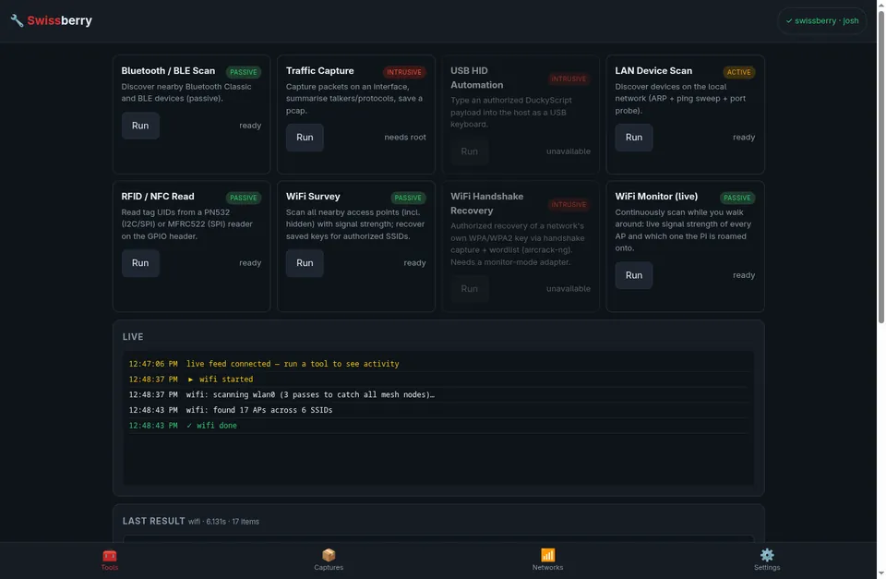Click INTRUSIVE badge on Traffic Capture
Screen dimensions: 886x579
point(404,72)
